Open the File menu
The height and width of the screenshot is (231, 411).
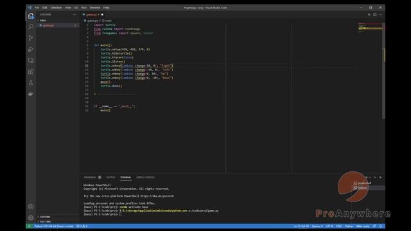(x=37, y=8)
